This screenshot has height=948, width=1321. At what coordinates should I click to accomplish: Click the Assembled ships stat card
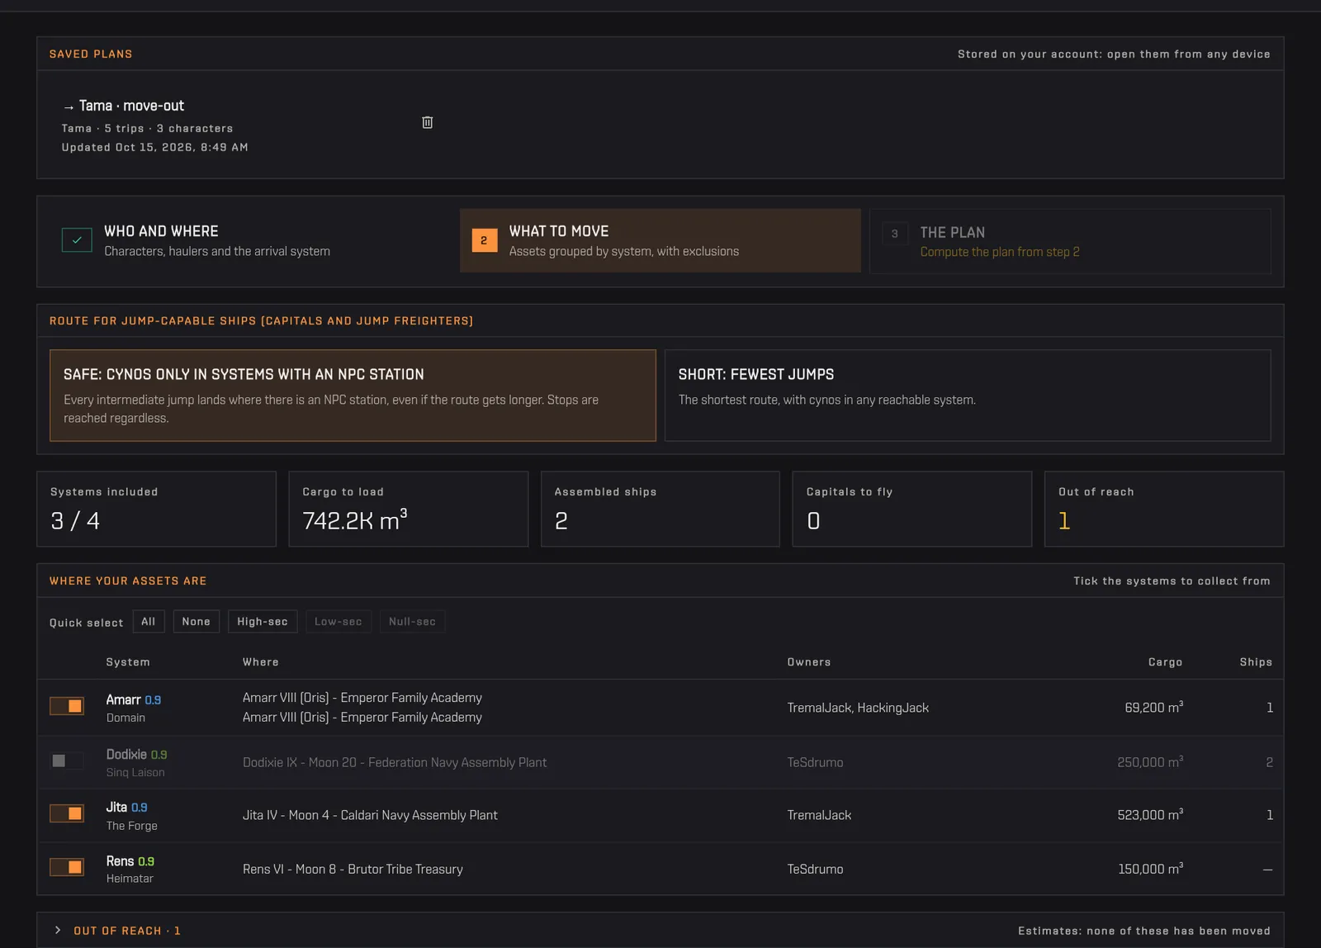coord(660,509)
